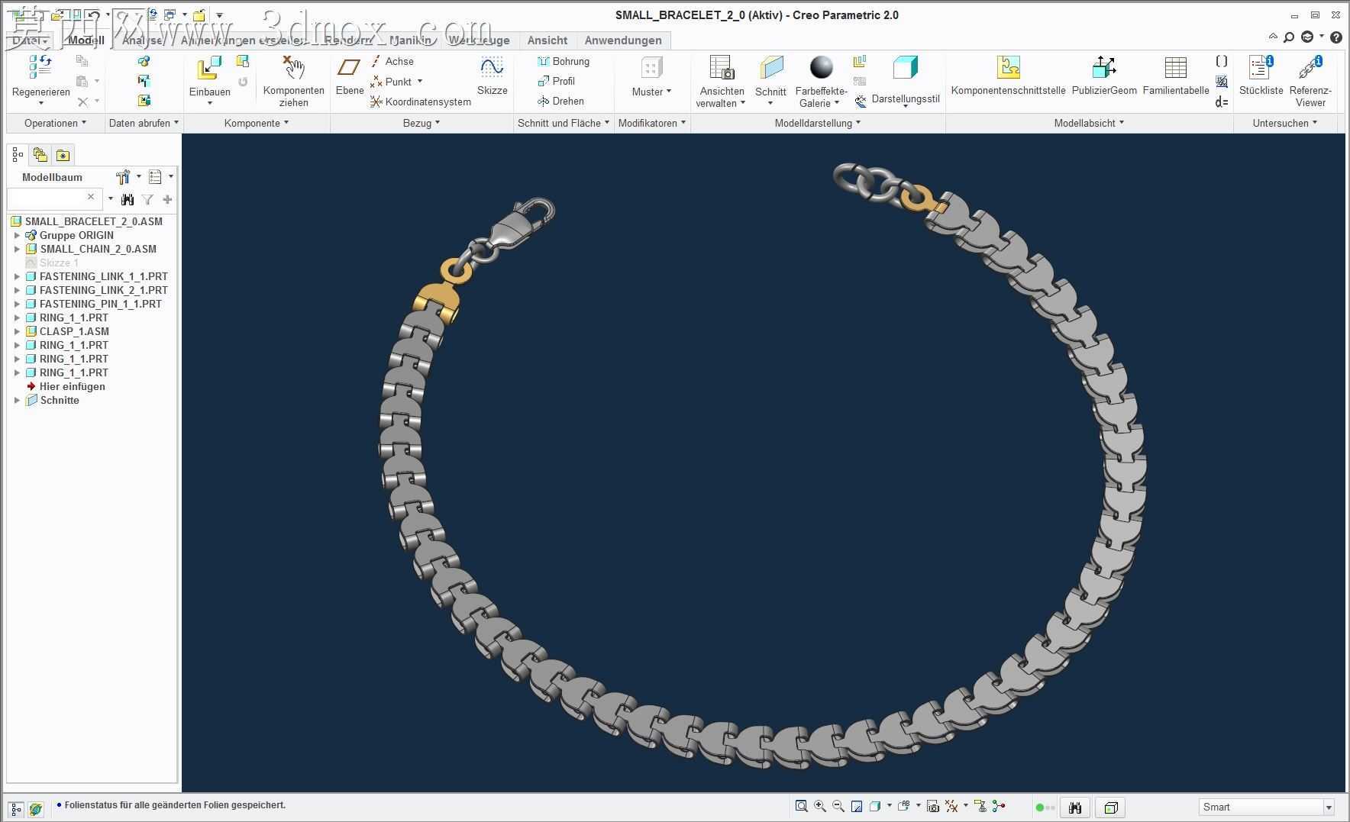Screen dimensions: 1350x822
Task: Click the status bar binoculars find button
Action: pyautogui.click(x=1075, y=807)
